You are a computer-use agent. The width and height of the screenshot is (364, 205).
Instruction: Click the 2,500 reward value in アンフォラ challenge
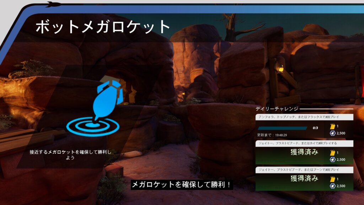(x=341, y=133)
